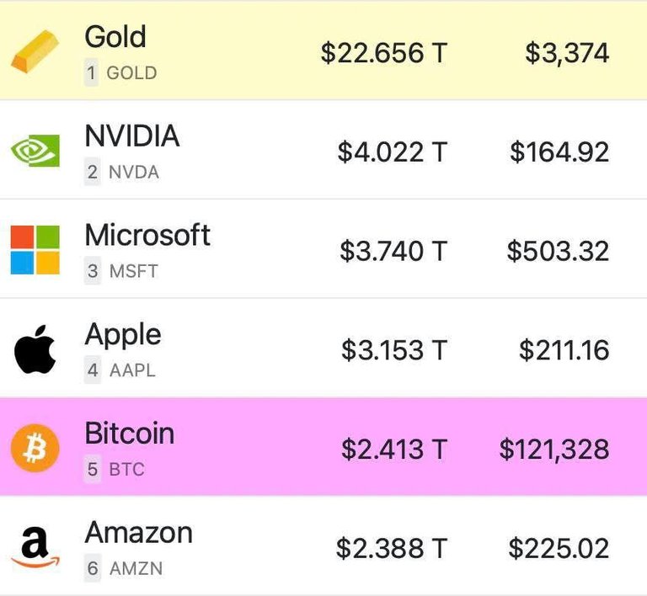This screenshot has height=596, width=647.
Task: Click Microsoft's $503.32 share price
Action: 558,251
